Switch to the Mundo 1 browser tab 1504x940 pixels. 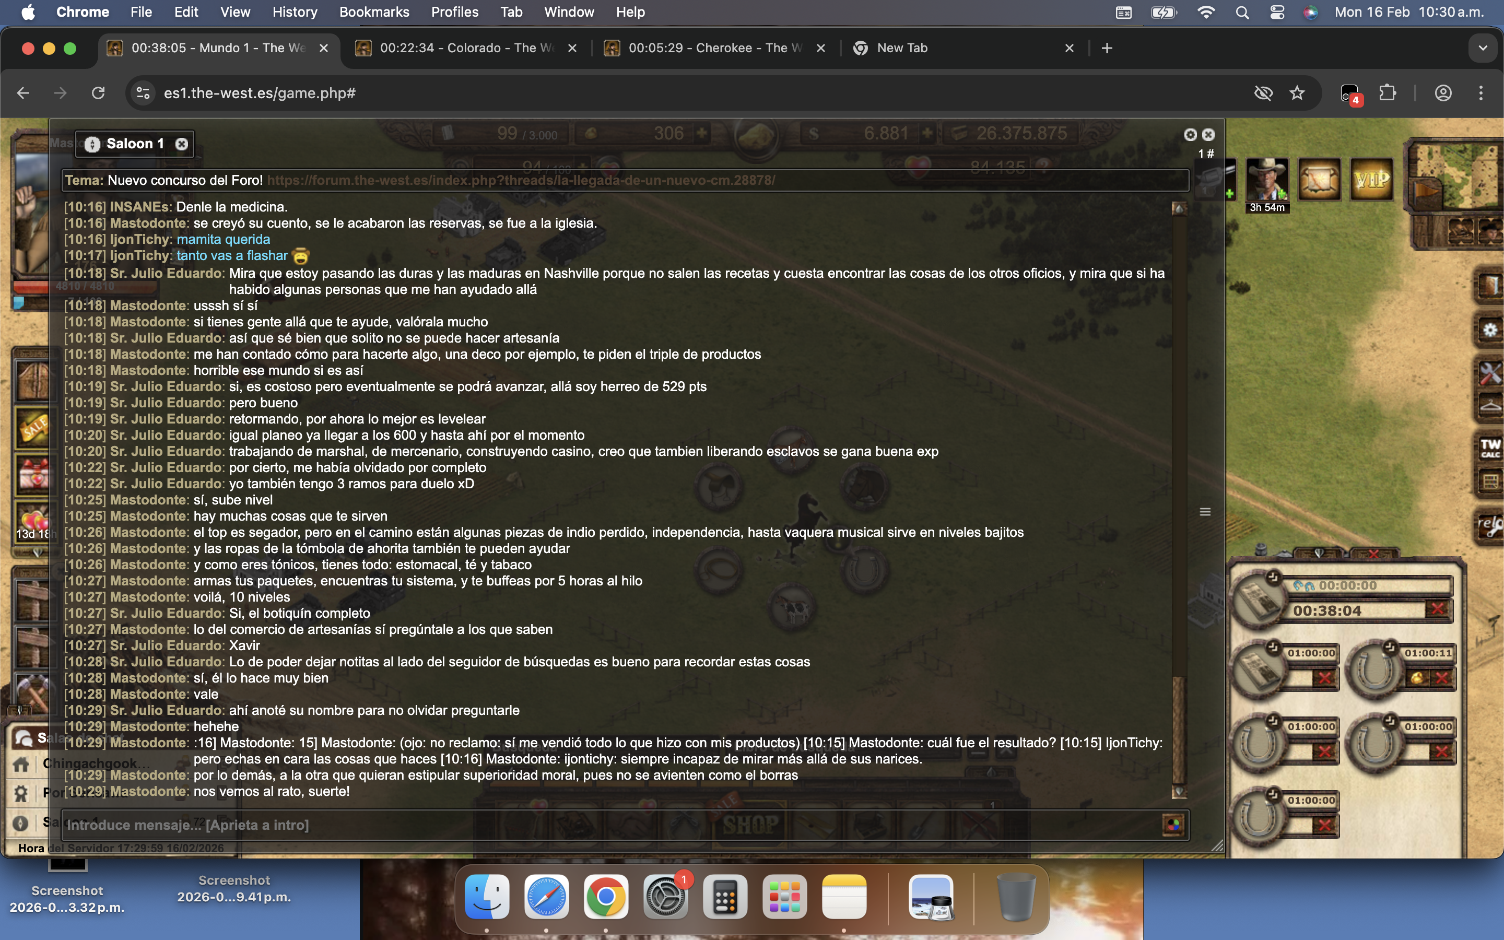pyautogui.click(x=219, y=48)
